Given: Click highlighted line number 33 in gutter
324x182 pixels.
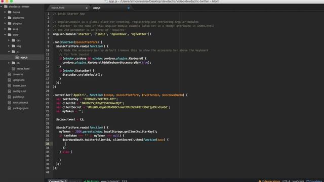Looking at the screenshot, I should [x=48, y=144].
